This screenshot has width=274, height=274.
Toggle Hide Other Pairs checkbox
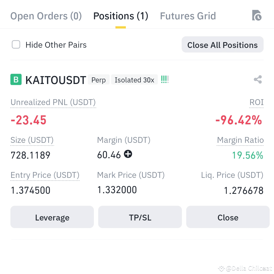point(16,44)
